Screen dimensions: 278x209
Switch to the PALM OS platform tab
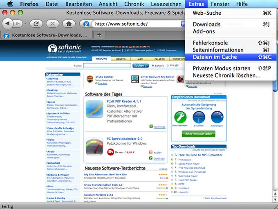159,59
